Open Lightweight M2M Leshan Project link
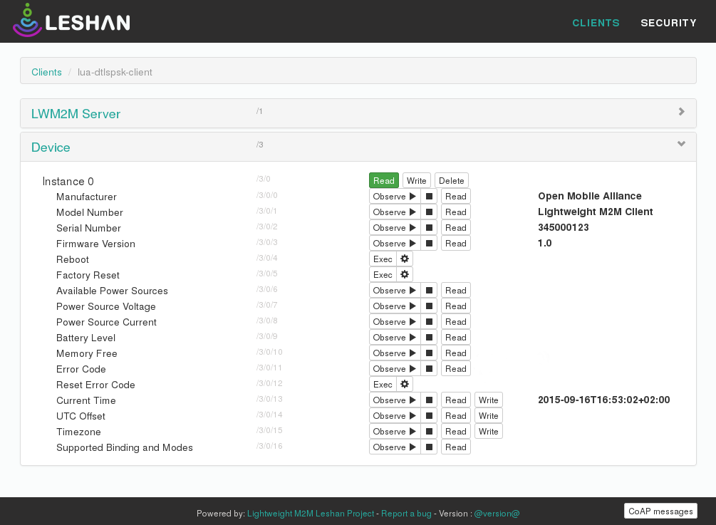The height and width of the screenshot is (525, 716). coord(311,514)
